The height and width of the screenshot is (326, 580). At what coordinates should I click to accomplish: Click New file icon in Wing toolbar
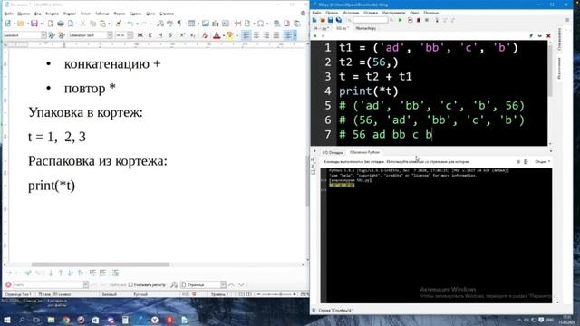(314, 20)
